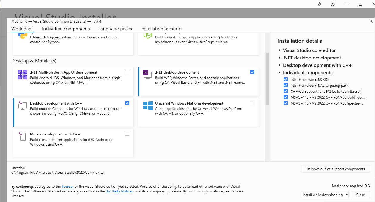Image resolution: width=375 pixels, height=202 pixels.
Task: Uncheck MSVC v143 x64/x86 Spectre-mitigated component
Action: [286, 103]
